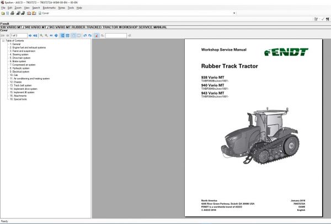Open the Tools menu
Image resolution: width=331 pixels, height=224 pixels.
point(71,8)
